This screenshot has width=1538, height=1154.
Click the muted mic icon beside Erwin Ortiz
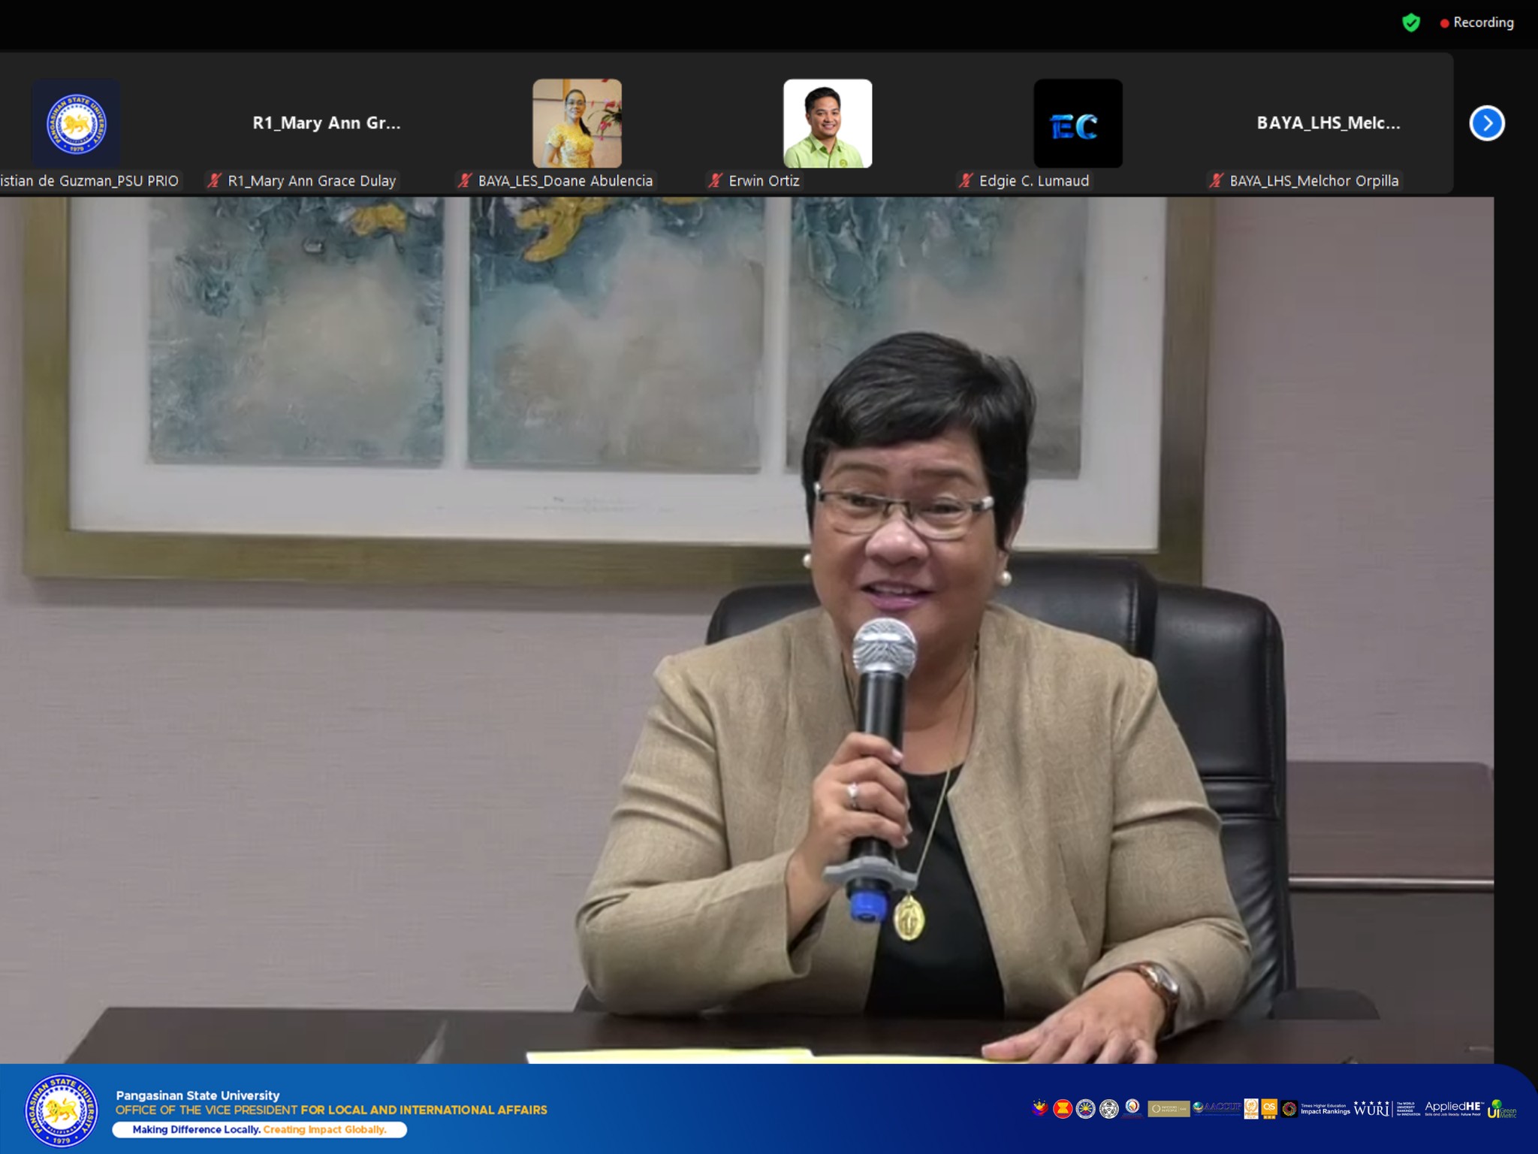(x=716, y=180)
